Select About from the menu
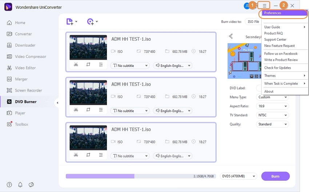This screenshot has width=309, height=192. [x=285, y=92]
